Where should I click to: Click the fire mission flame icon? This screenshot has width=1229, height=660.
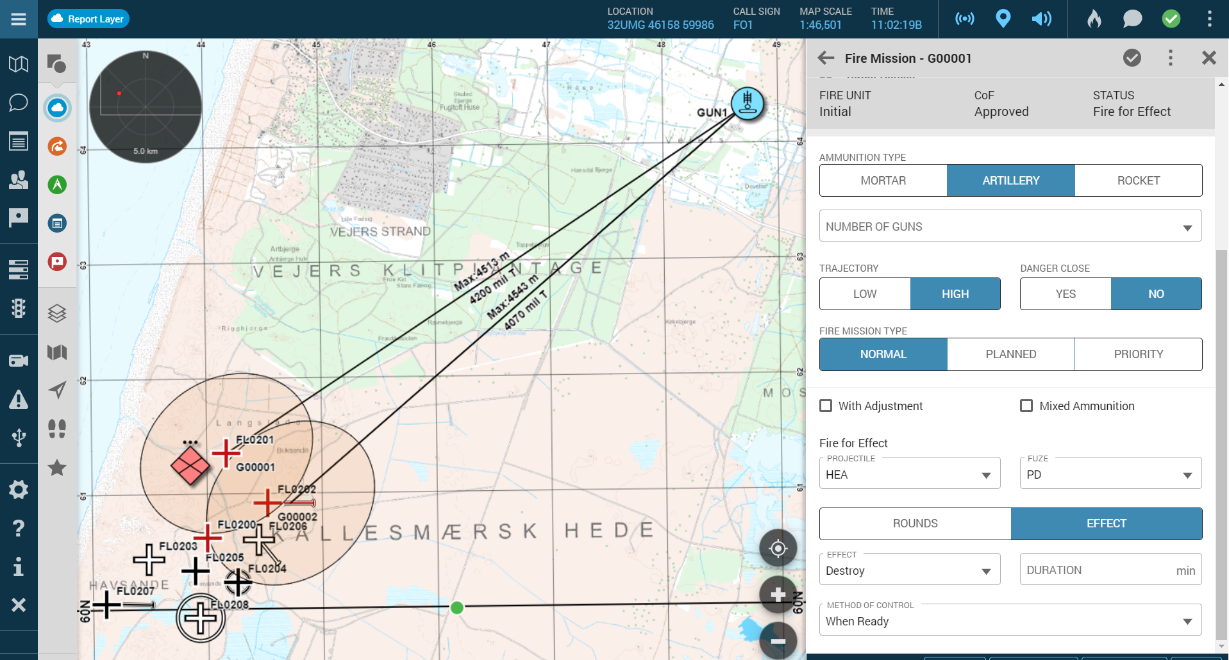(x=1094, y=19)
